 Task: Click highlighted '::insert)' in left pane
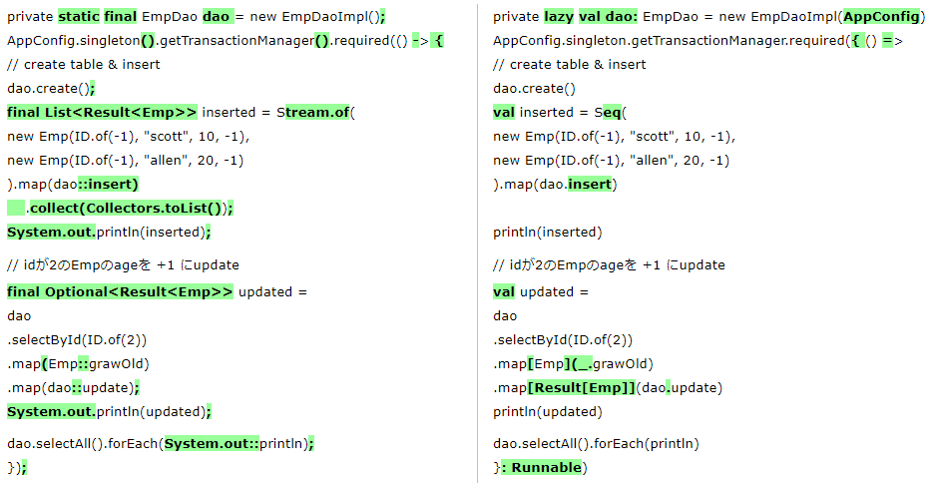pyautogui.click(x=108, y=184)
